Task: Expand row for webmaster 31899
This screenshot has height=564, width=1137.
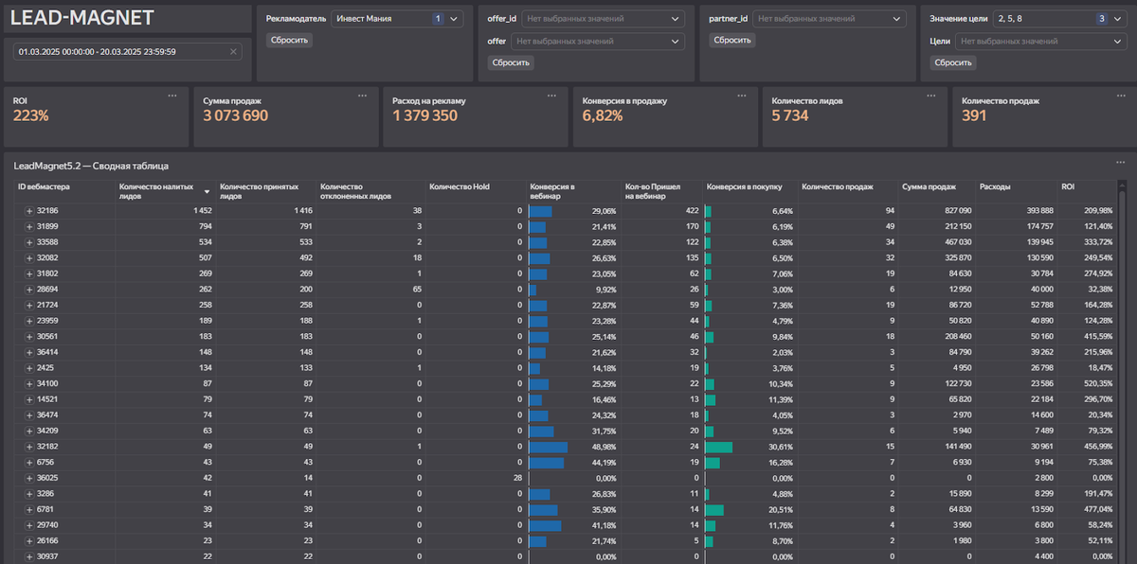Action: 28,226
